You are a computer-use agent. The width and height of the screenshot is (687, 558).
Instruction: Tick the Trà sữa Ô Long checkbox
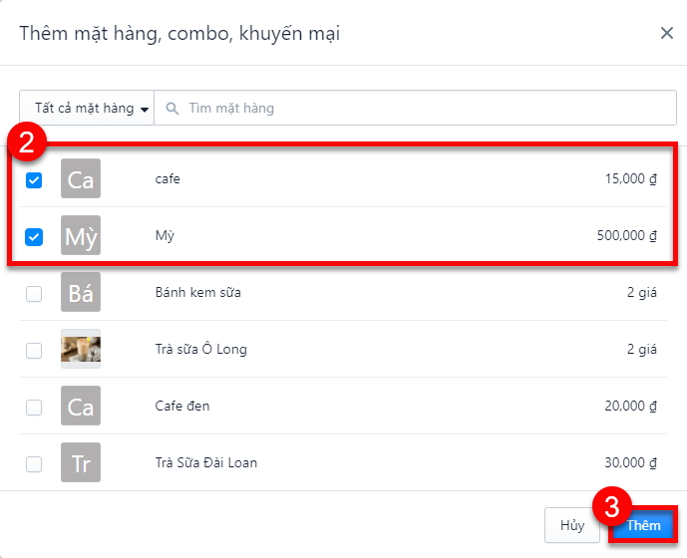click(34, 351)
